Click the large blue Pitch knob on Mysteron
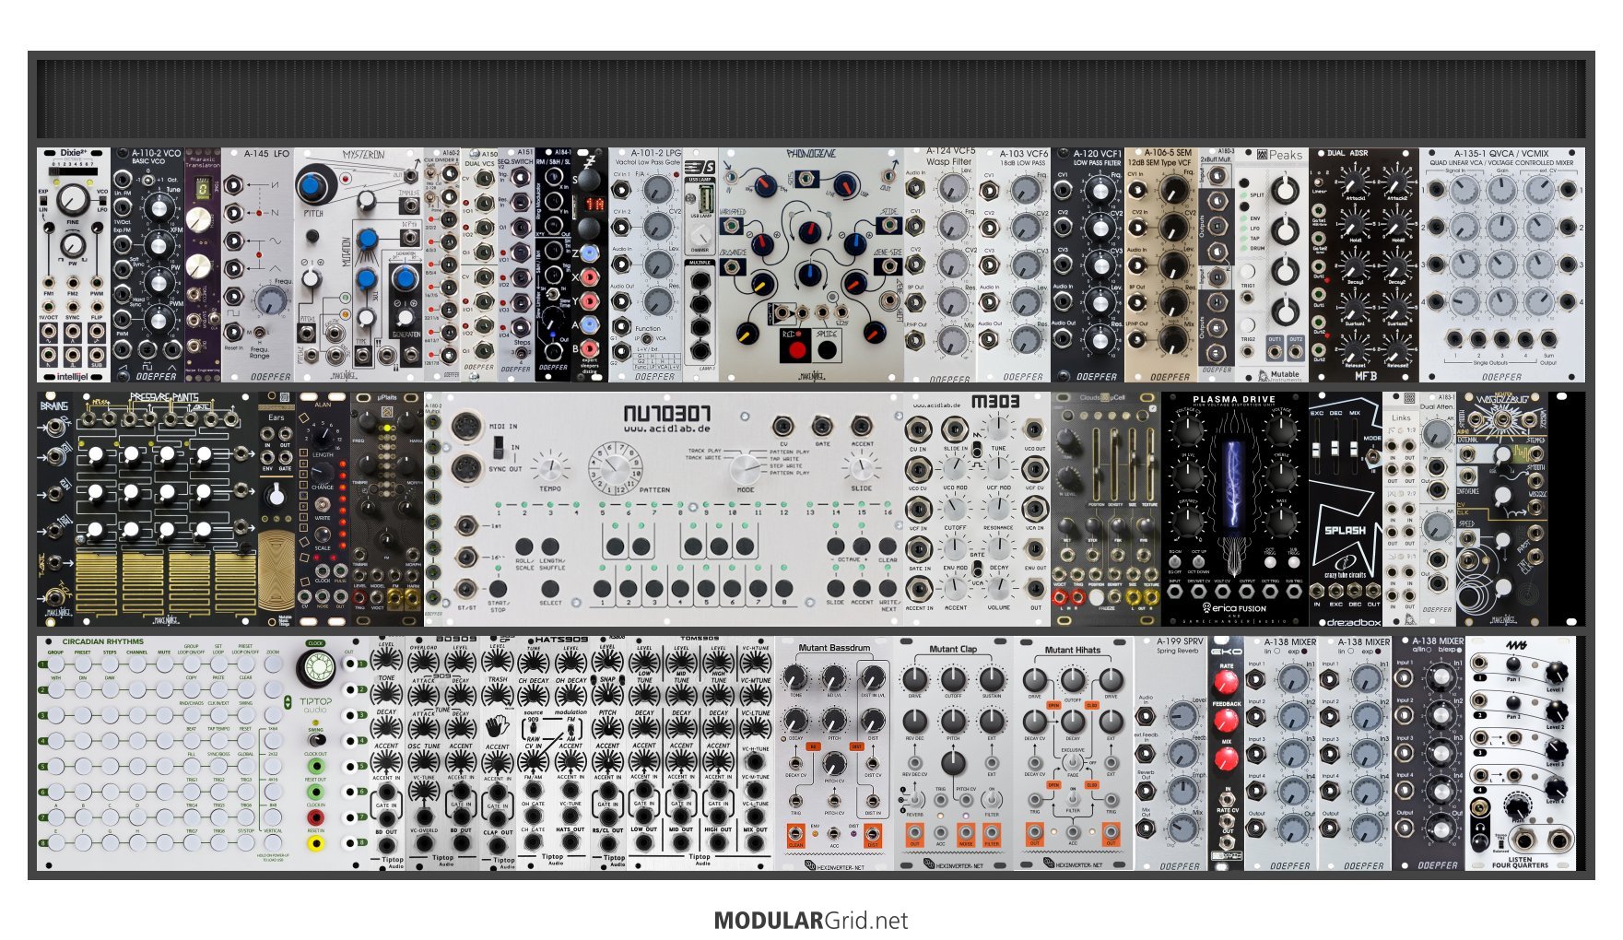This screenshot has height=940, width=1623. pyautogui.click(x=313, y=187)
